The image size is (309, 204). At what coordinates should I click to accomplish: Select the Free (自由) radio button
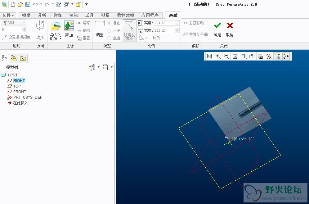[x=109, y=23]
